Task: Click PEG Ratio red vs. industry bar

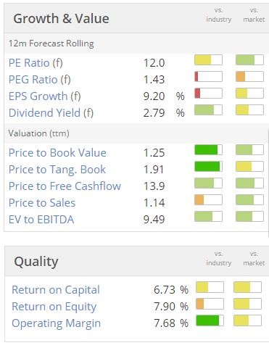Action: click(208, 77)
